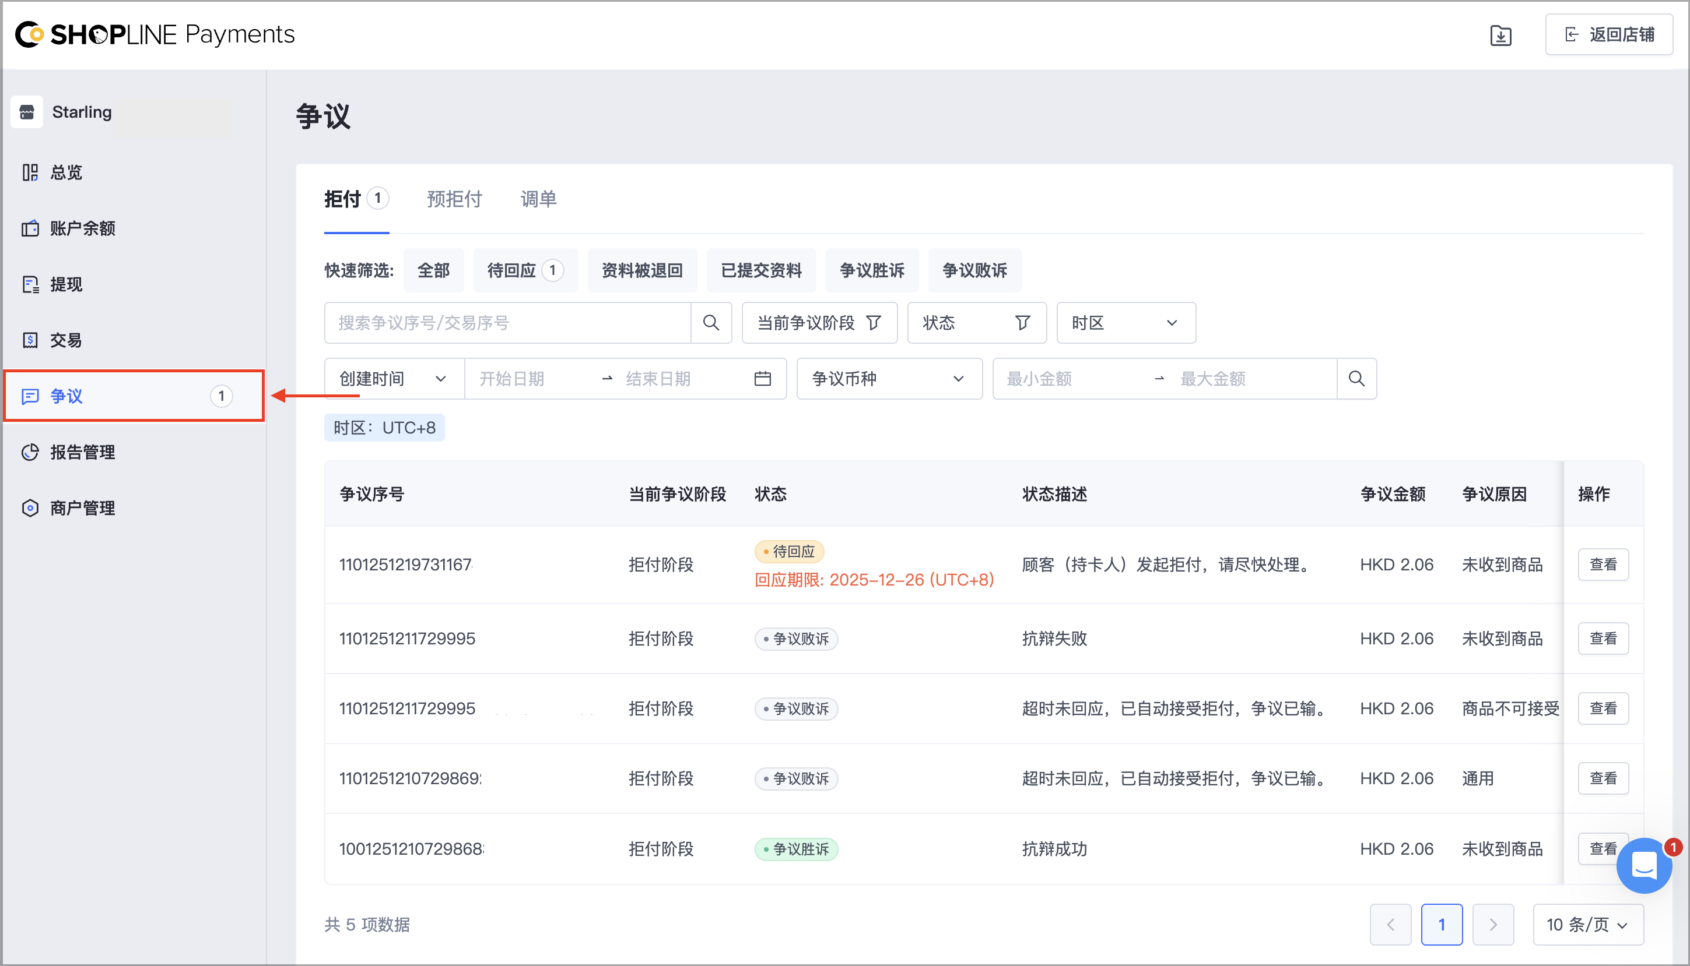Click 查看 in the 商品不可接受 row
The height and width of the screenshot is (966, 1690).
pos(1603,708)
